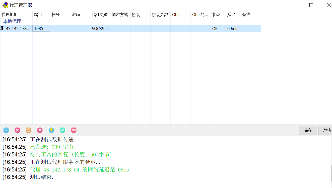Click the 69ms latency cell
Viewport: 332px width, 188px height.
tap(233, 29)
